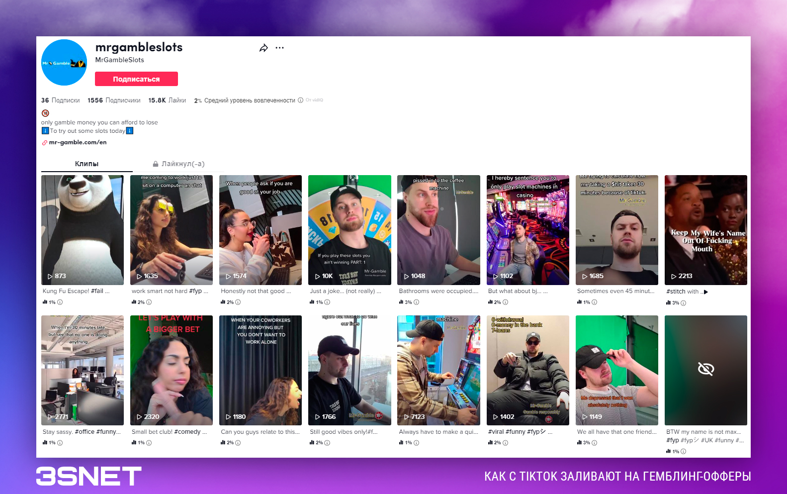The width and height of the screenshot is (787, 494).
Task: Click the 1556 Подписчики followers count
Action: [x=114, y=100]
